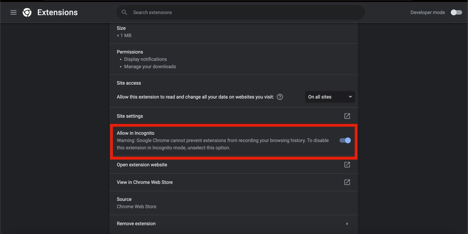Click the Manage your downloads permission text
Image resolution: width=468 pixels, height=234 pixels.
[150, 67]
